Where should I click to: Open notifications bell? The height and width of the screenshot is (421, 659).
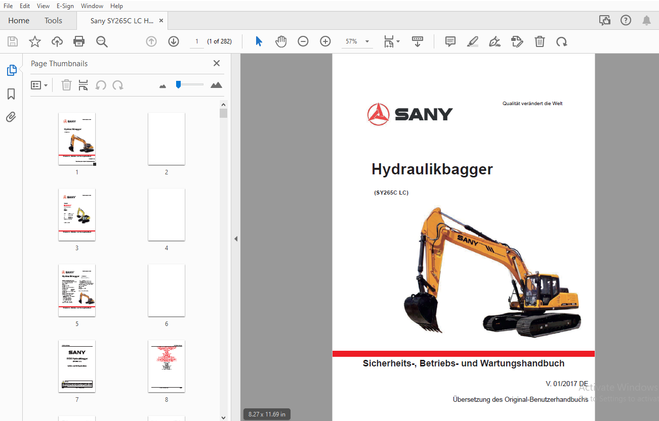click(x=646, y=20)
